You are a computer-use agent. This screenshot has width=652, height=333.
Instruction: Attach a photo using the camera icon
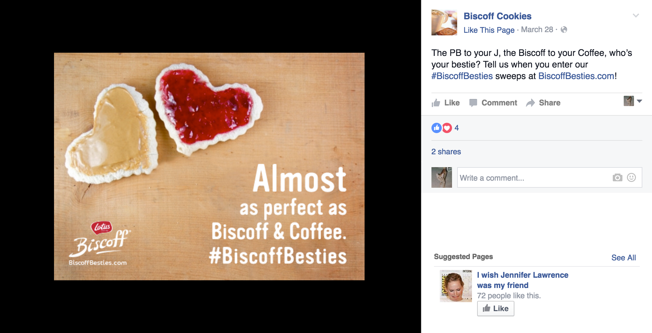tap(617, 177)
